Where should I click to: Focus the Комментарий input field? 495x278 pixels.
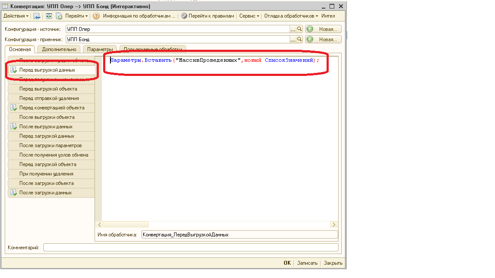(191, 248)
